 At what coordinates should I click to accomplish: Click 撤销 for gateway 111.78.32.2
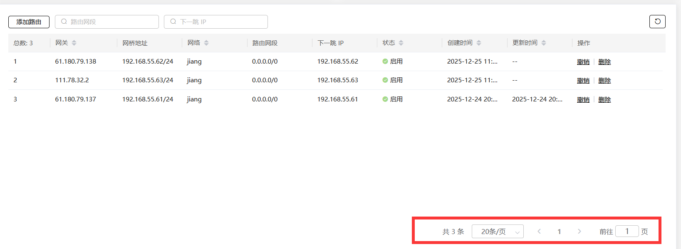click(x=583, y=81)
